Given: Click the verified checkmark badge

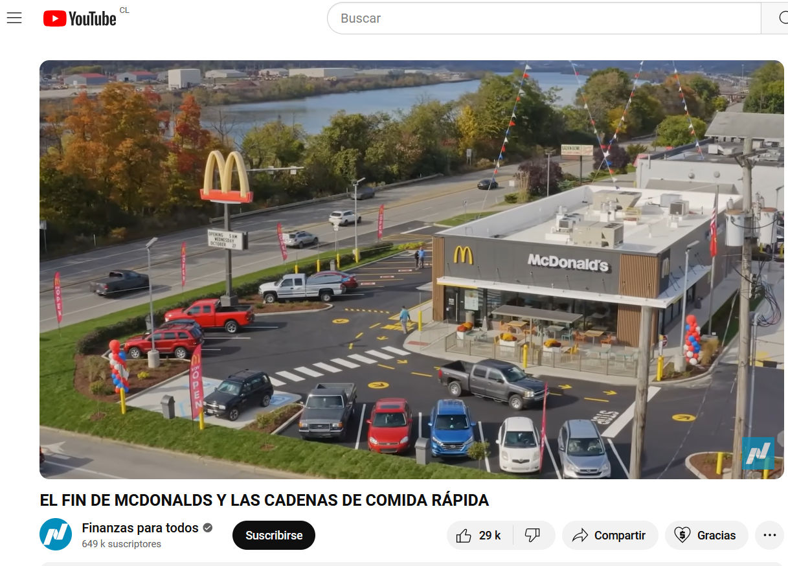Looking at the screenshot, I should tap(208, 528).
